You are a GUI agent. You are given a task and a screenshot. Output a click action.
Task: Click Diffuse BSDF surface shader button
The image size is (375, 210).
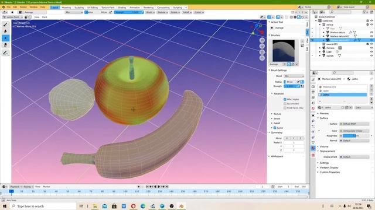354,124
